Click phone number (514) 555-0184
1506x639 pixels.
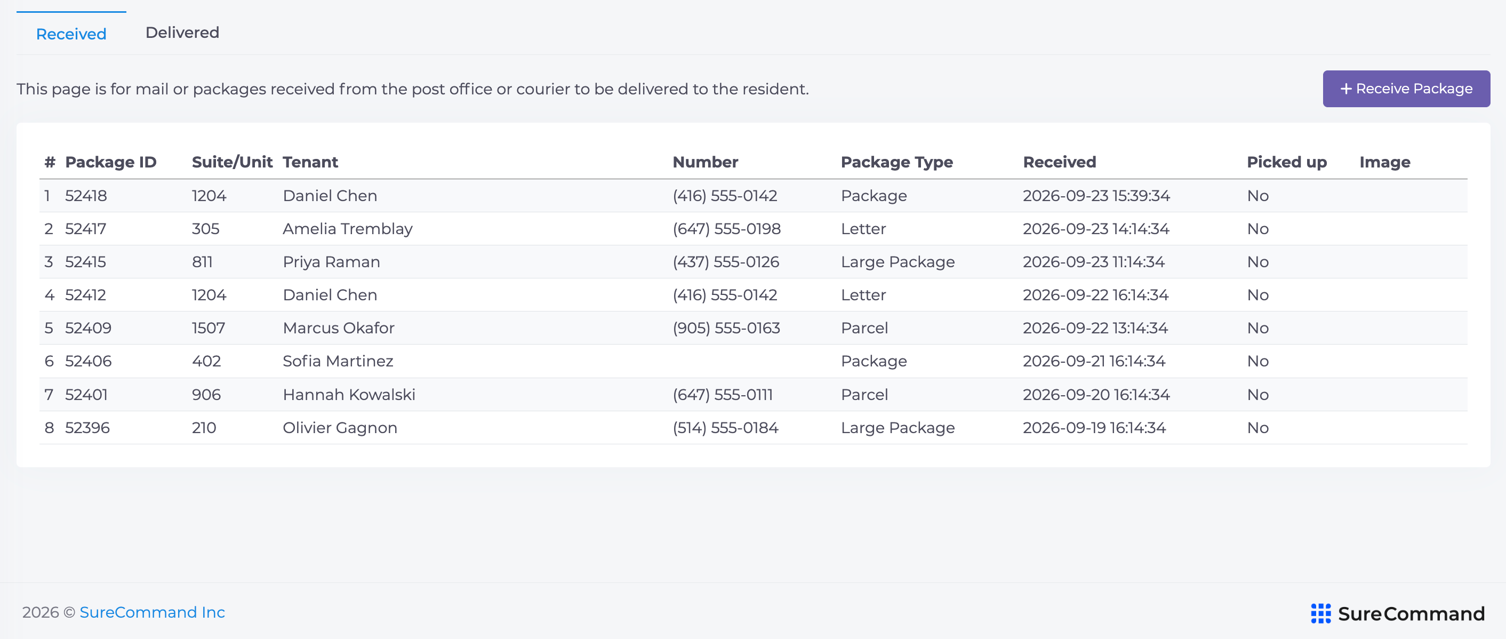coord(725,427)
